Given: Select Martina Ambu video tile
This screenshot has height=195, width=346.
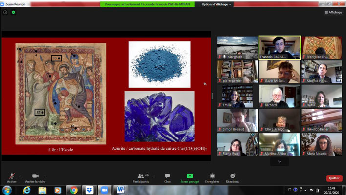Looking at the screenshot, I should [x=280, y=144].
